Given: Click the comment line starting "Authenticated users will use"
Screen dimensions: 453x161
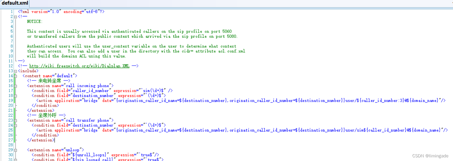Looking at the screenshot, I should pos(132,46).
